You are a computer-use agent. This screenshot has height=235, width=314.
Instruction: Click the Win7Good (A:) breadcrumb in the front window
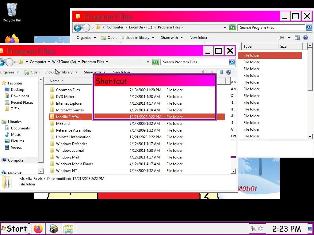[64, 62]
